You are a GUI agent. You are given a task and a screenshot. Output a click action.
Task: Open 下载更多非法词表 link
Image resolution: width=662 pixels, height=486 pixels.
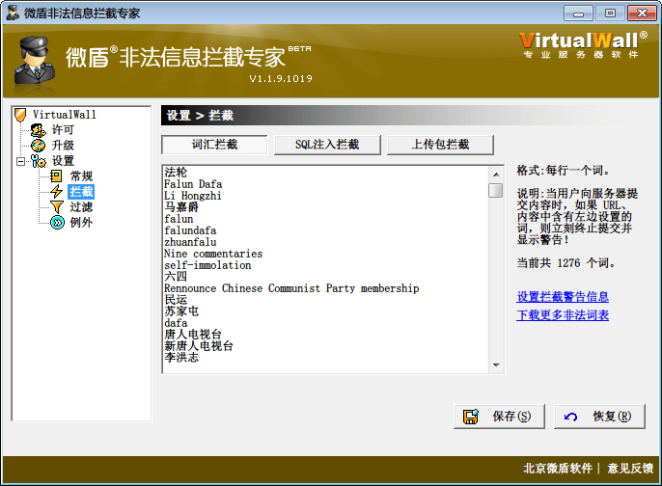pos(563,315)
